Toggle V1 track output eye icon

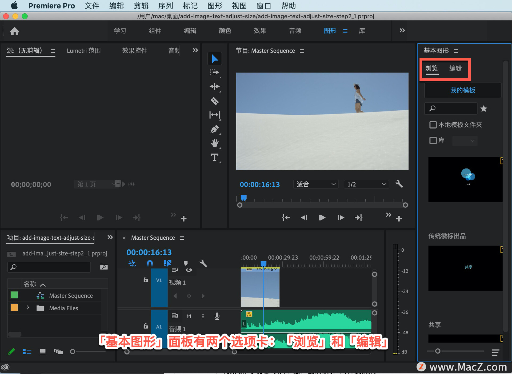click(x=189, y=270)
